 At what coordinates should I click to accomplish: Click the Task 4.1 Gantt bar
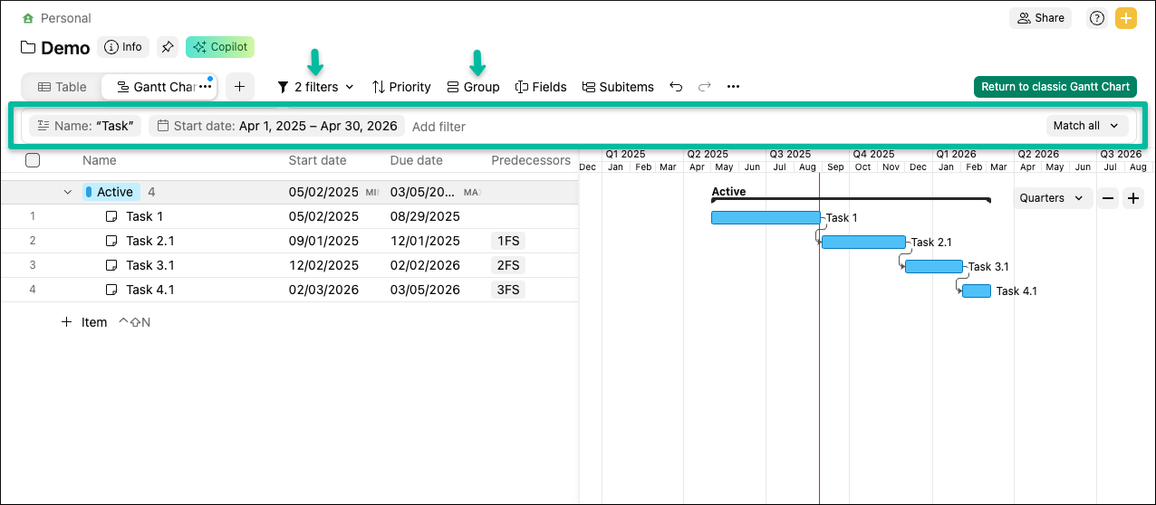pyautogui.click(x=977, y=291)
